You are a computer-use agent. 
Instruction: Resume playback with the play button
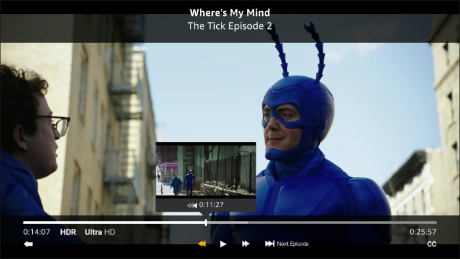[223, 244]
